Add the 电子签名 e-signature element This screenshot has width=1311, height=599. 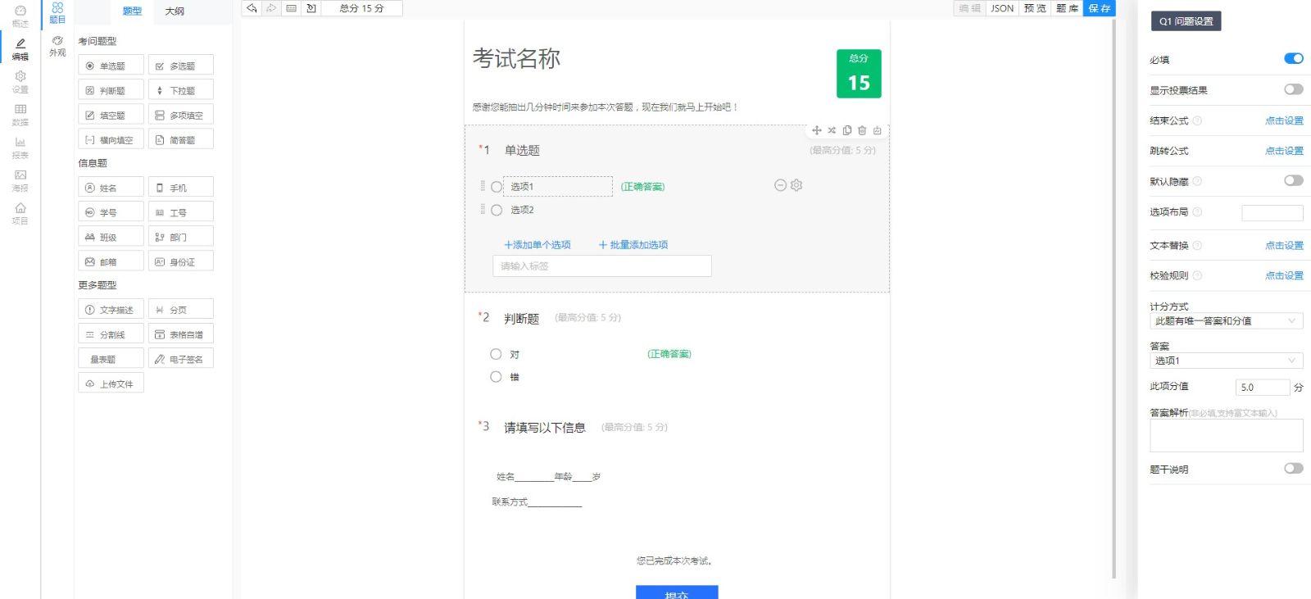point(181,359)
